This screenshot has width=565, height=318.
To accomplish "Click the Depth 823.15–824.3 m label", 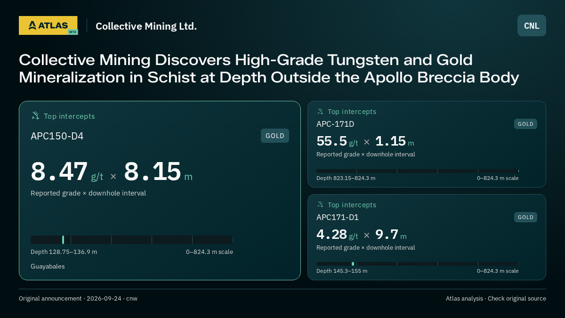I will tap(346, 178).
